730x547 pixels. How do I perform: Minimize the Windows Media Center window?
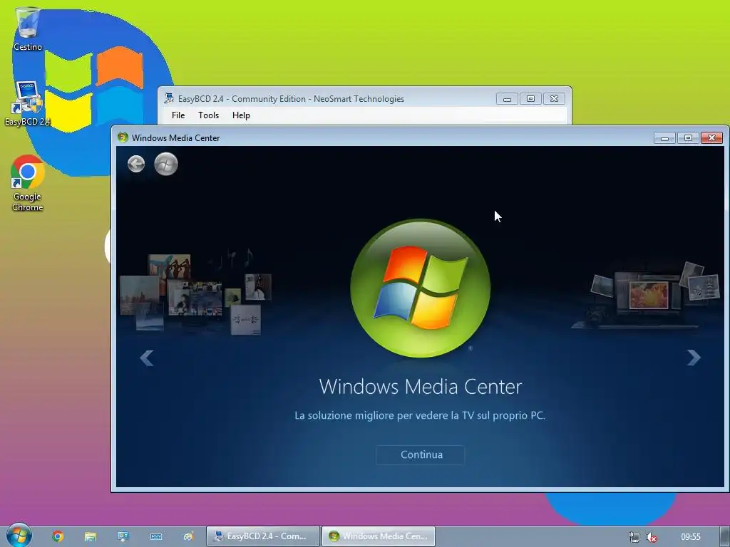coord(664,138)
